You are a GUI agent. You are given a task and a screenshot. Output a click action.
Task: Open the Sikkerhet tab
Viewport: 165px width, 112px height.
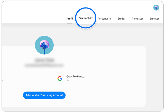86,19
